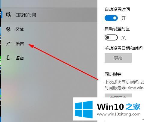Image resolution: width=144 pixels, height=122 pixels.
Task: Click the Date and time calendar-clock icon
Action: [8, 15]
